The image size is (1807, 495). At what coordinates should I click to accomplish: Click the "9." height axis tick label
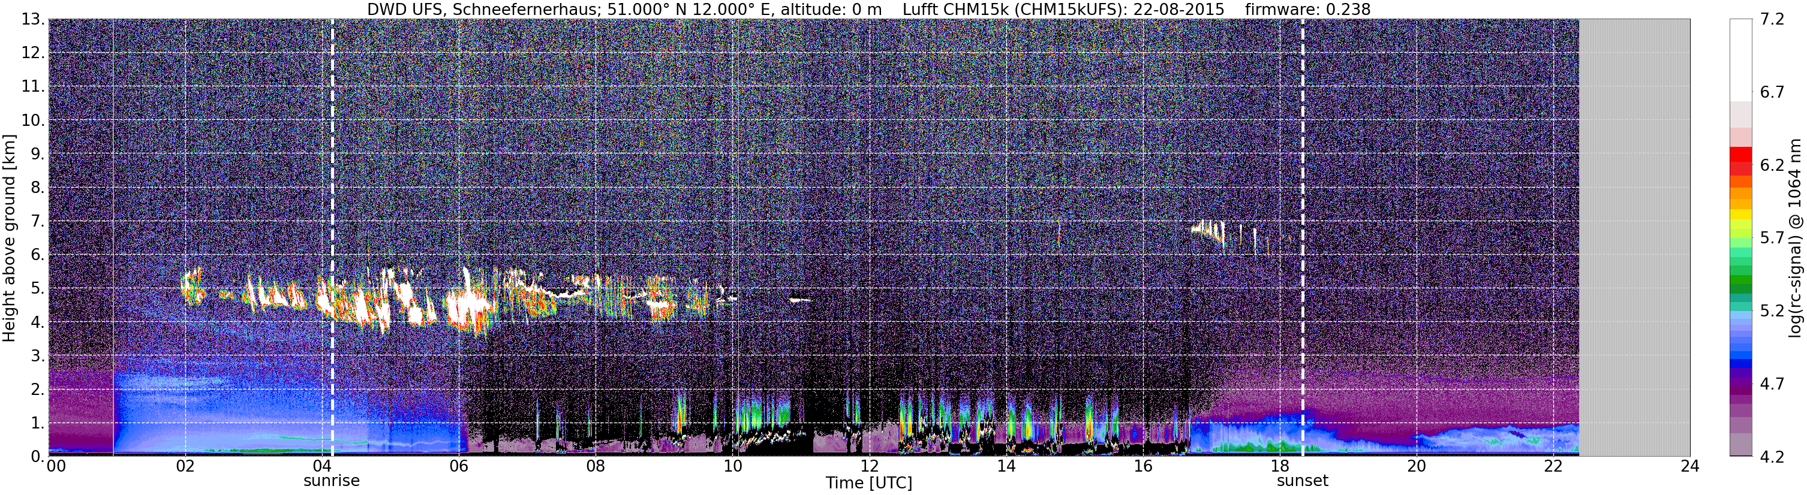pyautogui.click(x=37, y=153)
